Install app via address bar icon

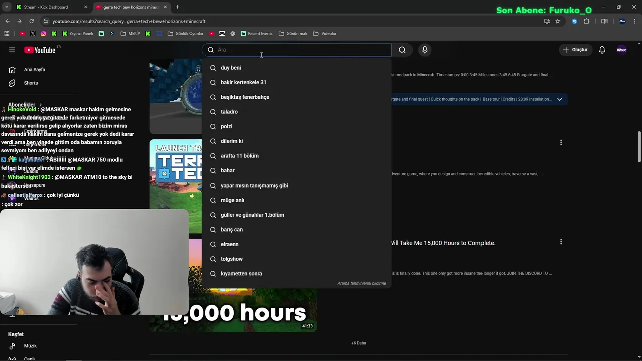[x=547, y=21]
